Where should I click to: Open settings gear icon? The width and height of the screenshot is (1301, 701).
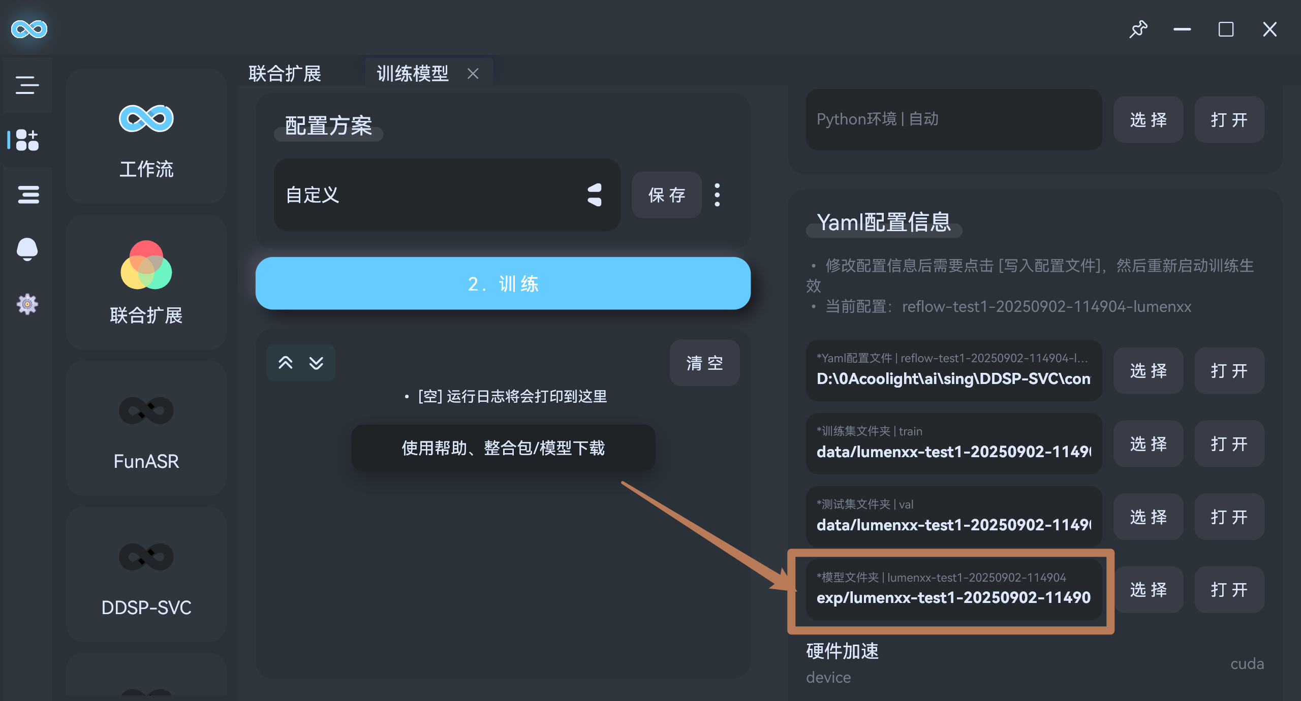[x=27, y=304]
